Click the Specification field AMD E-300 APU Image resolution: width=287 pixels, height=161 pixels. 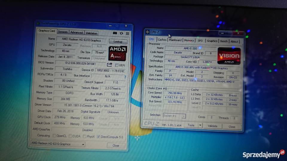pos(201,68)
